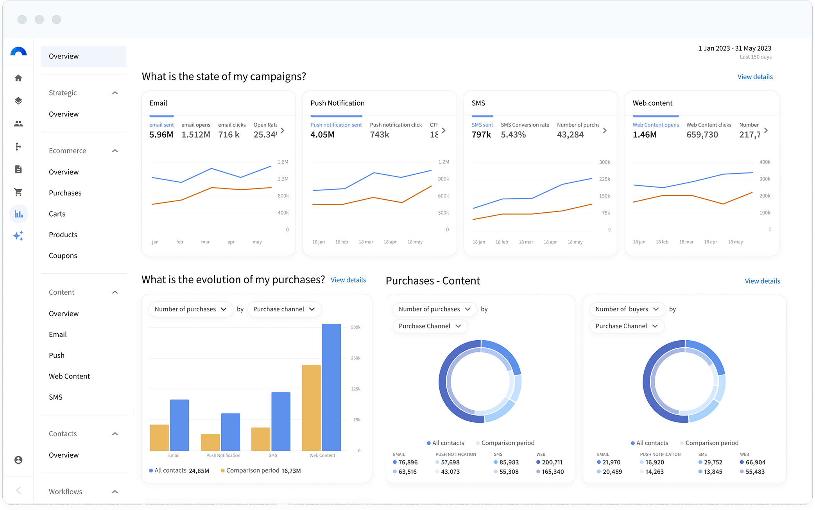Screen dimensions: 815x510
Task: Open the layers stack icon in sidebar
Action: [18, 101]
